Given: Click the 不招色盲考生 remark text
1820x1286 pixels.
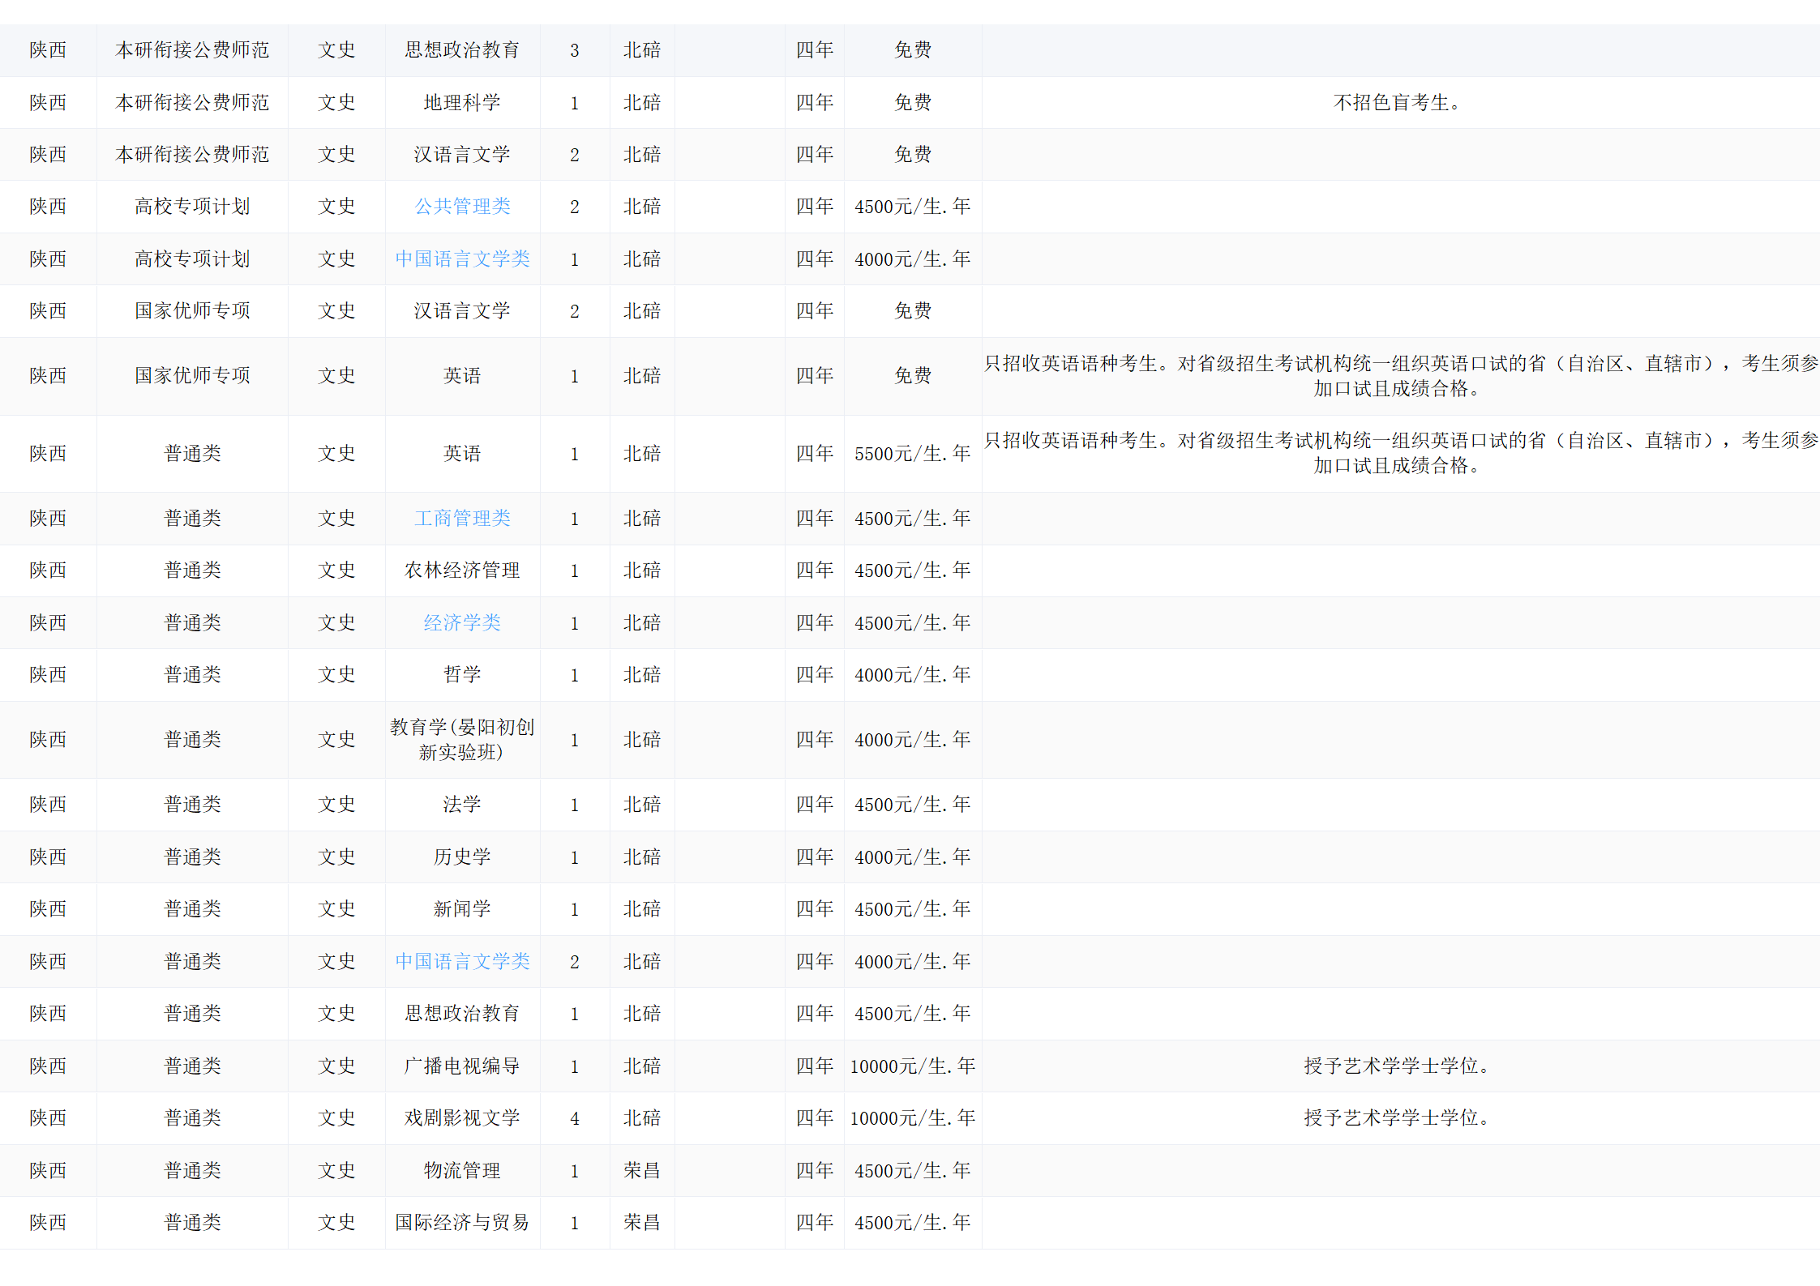Looking at the screenshot, I should (1396, 103).
